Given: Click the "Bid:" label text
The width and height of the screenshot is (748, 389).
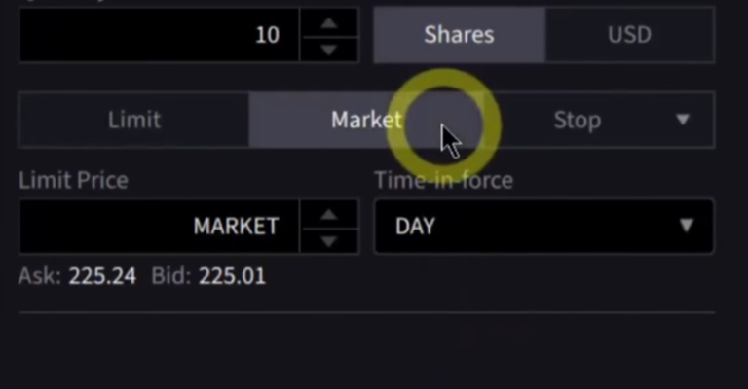Looking at the screenshot, I should pos(171,276).
